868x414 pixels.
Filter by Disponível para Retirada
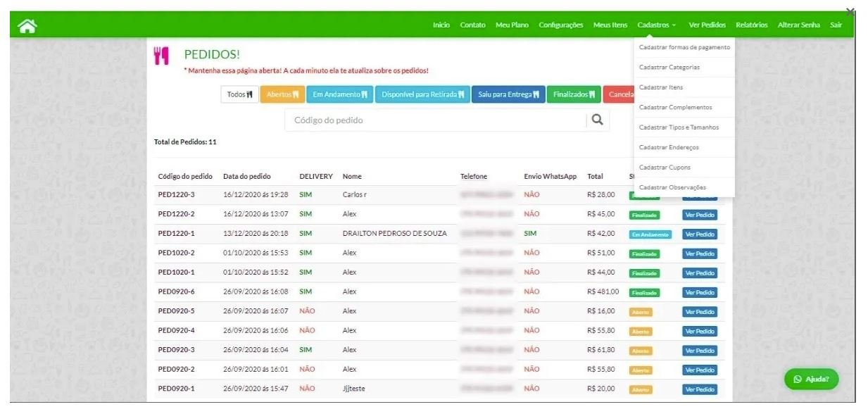[422, 95]
